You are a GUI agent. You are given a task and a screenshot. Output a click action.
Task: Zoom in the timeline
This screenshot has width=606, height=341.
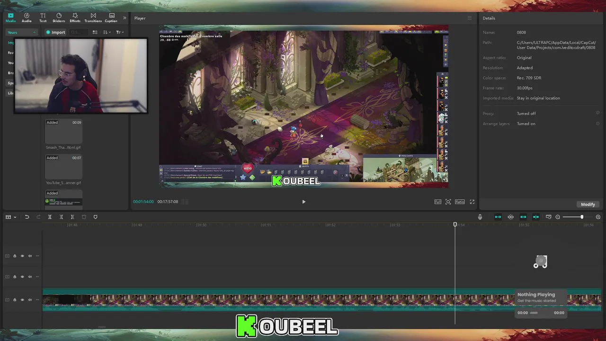coord(598,217)
